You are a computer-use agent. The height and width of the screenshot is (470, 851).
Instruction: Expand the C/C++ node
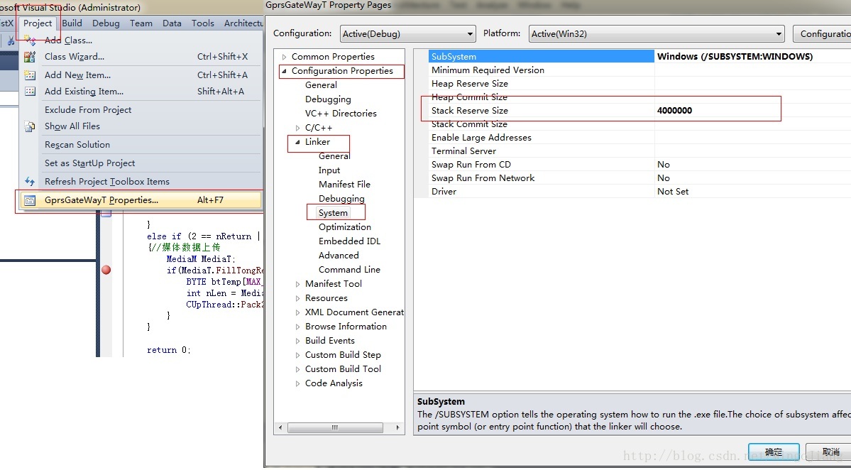[x=297, y=128]
